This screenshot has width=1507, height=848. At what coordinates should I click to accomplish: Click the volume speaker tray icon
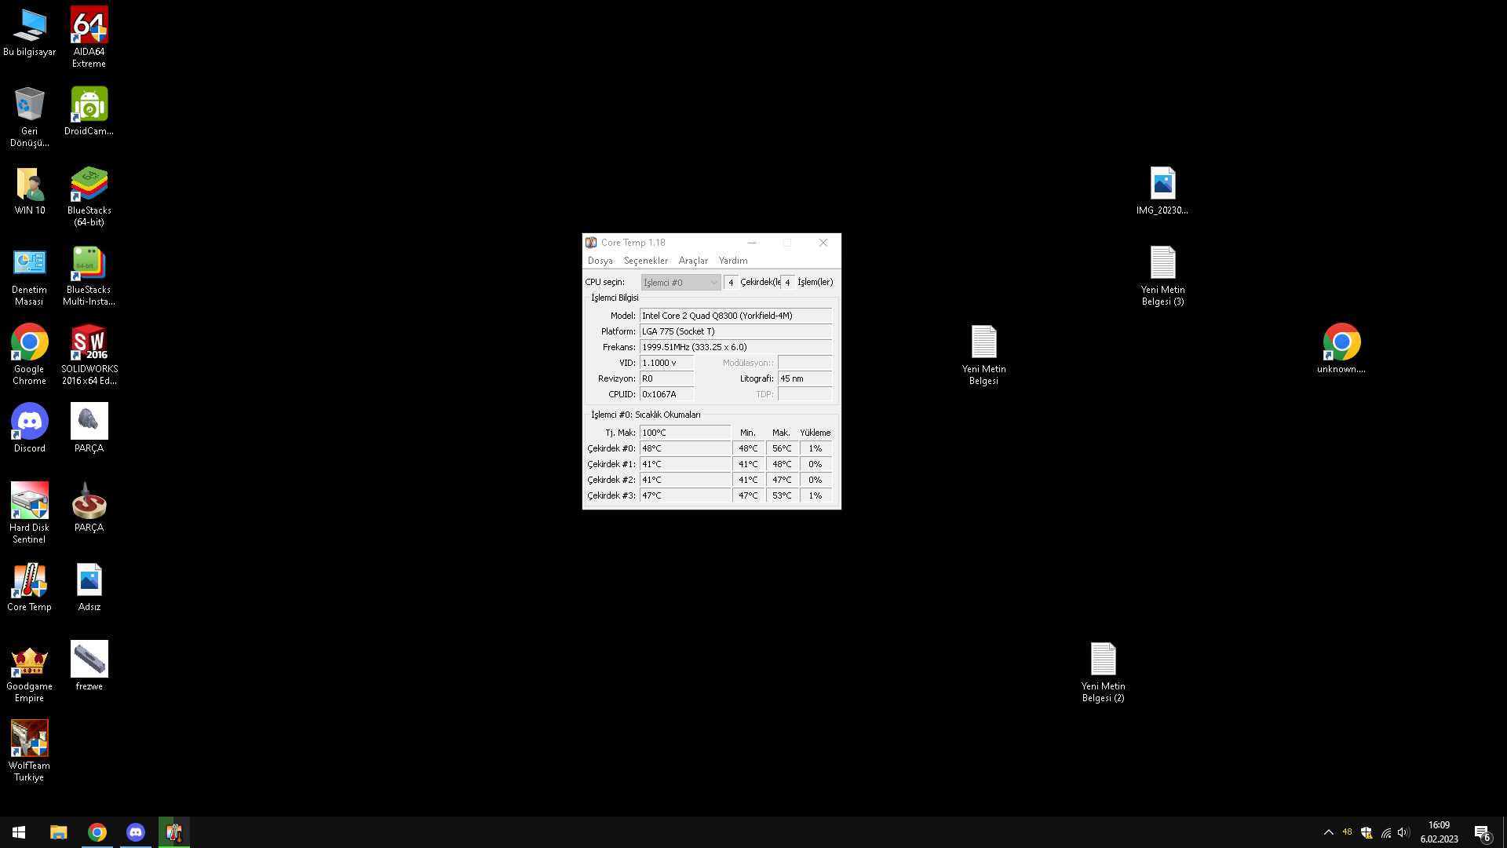1403,832
